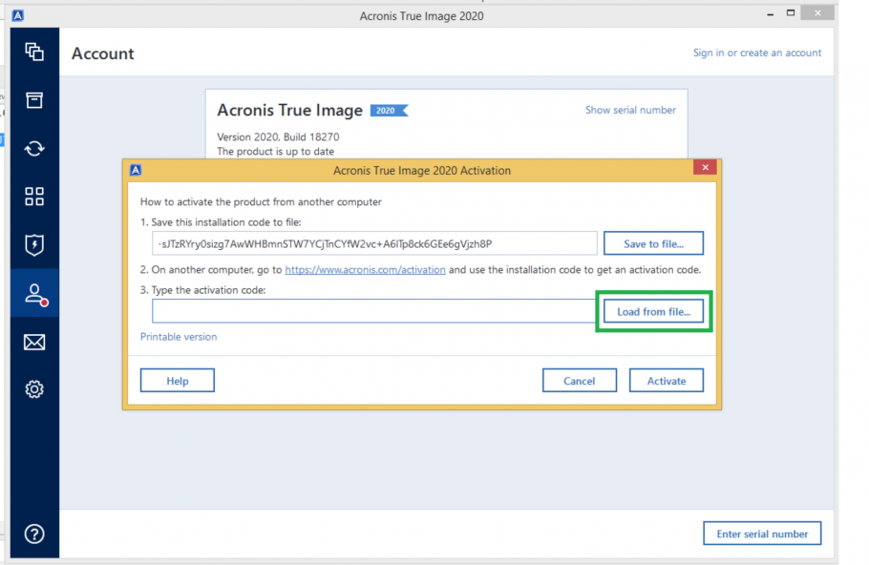Screen dimensions: 869x565
Task: Click Save to file... button
Action: [x=653, y=243]
